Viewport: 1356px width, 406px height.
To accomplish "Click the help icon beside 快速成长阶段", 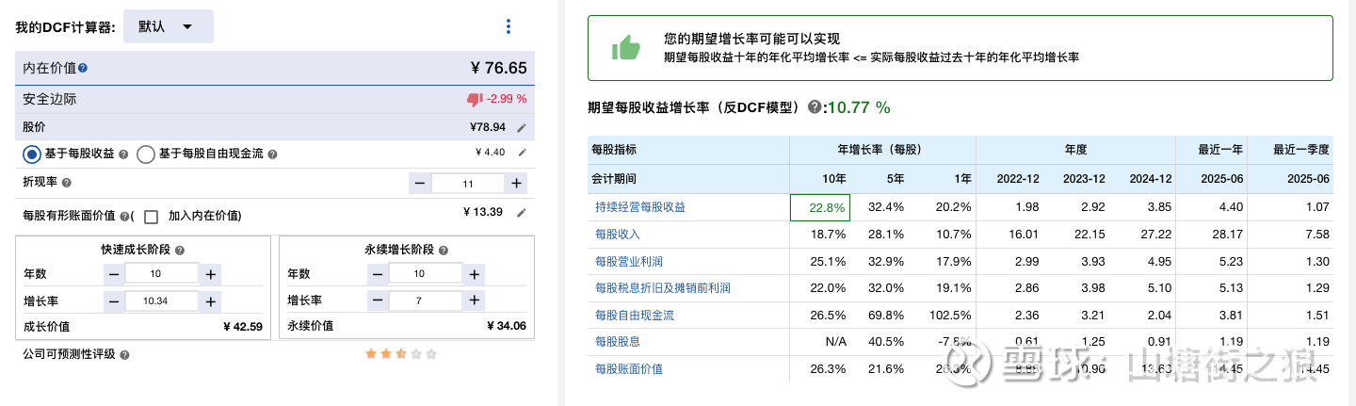I will [x=179, y=251].
